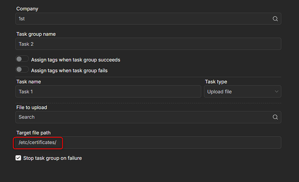This screenshot has width=299, height=182.
Task: Click the 'Task group name' label
Action: click(36, 34)
